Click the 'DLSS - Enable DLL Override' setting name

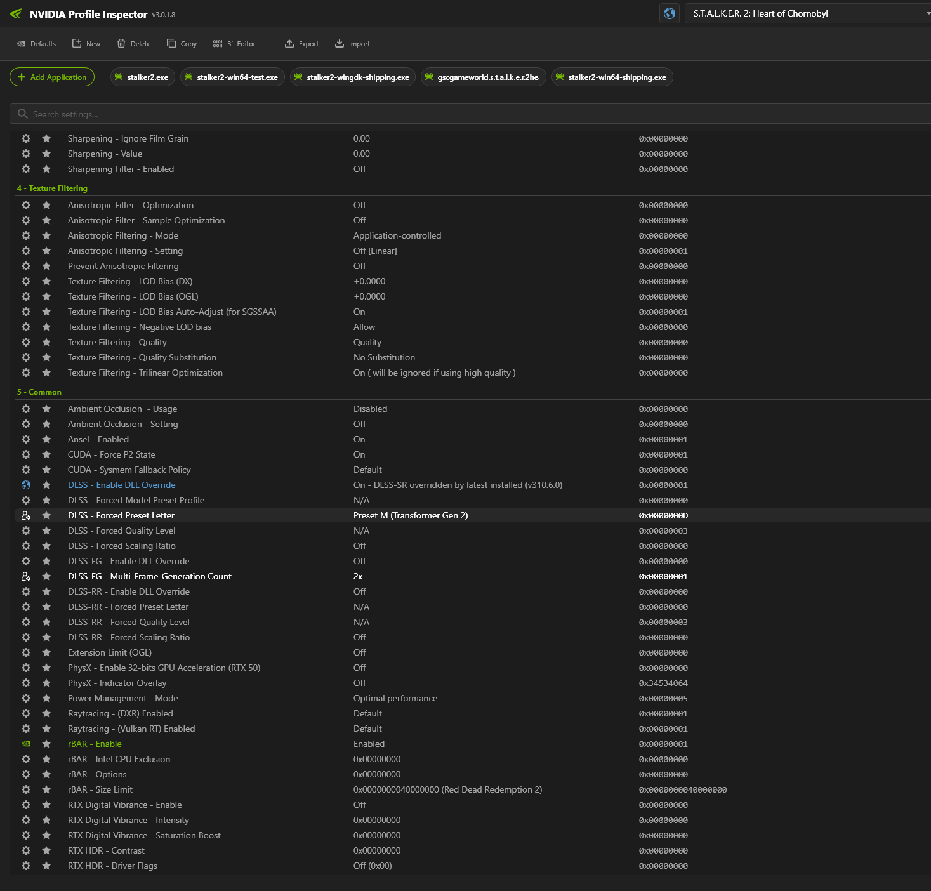pyautogui.click(x=122, y=485)
